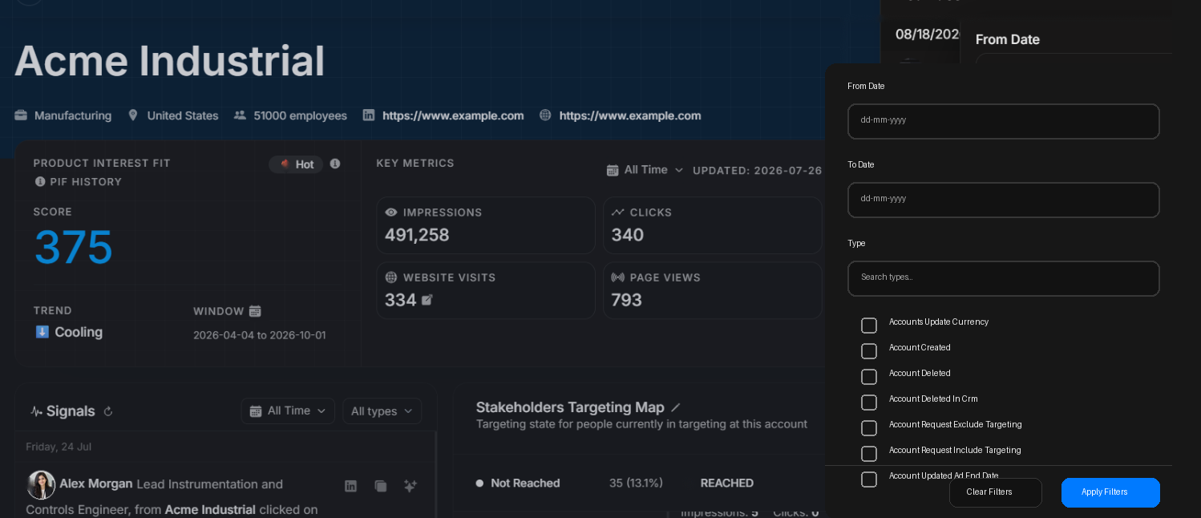Click the page views value 793

[627, 300]
